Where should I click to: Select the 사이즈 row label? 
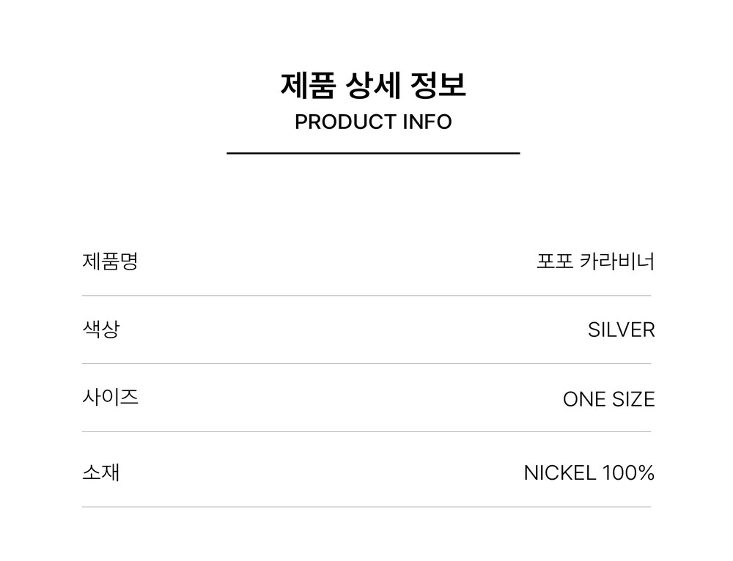110,397
